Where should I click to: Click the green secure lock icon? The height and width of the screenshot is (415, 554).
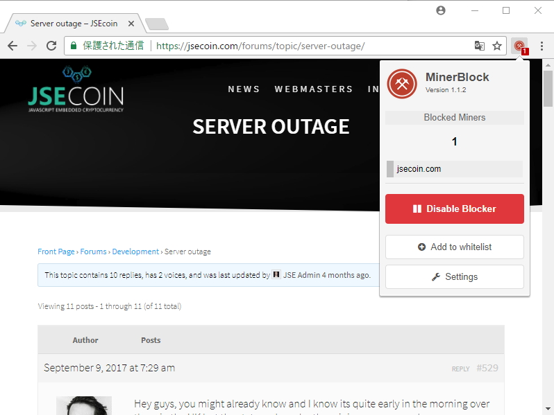tap(74, 46)
